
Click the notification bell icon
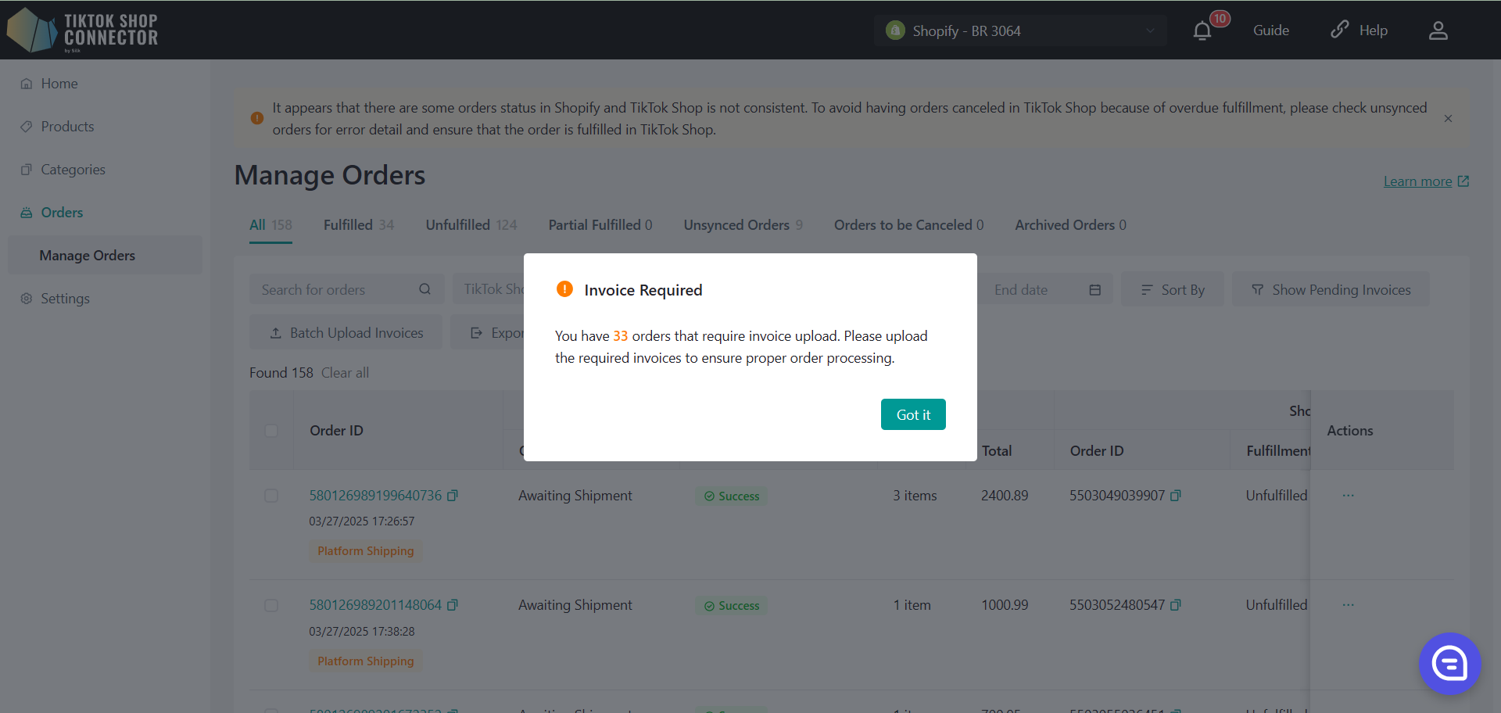(x=1202, y=30)
